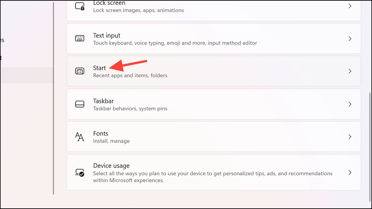Click the Text input keyboard icon
This screenshot has height=209, width=372.
[x=80, y=38]
